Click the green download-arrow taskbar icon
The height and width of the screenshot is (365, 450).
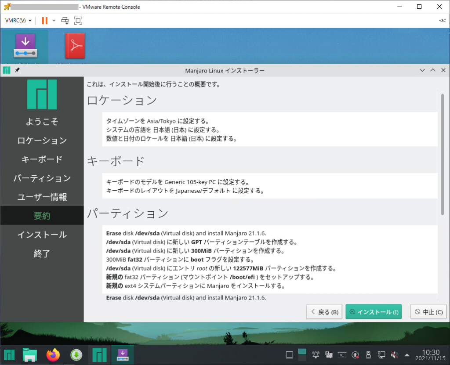pyautogui.click(x=76, y=355)
